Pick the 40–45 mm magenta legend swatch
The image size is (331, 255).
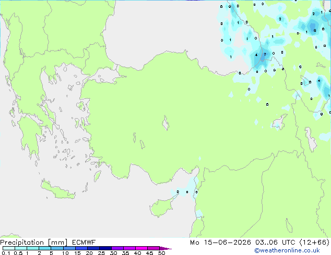tap(141, 248)
